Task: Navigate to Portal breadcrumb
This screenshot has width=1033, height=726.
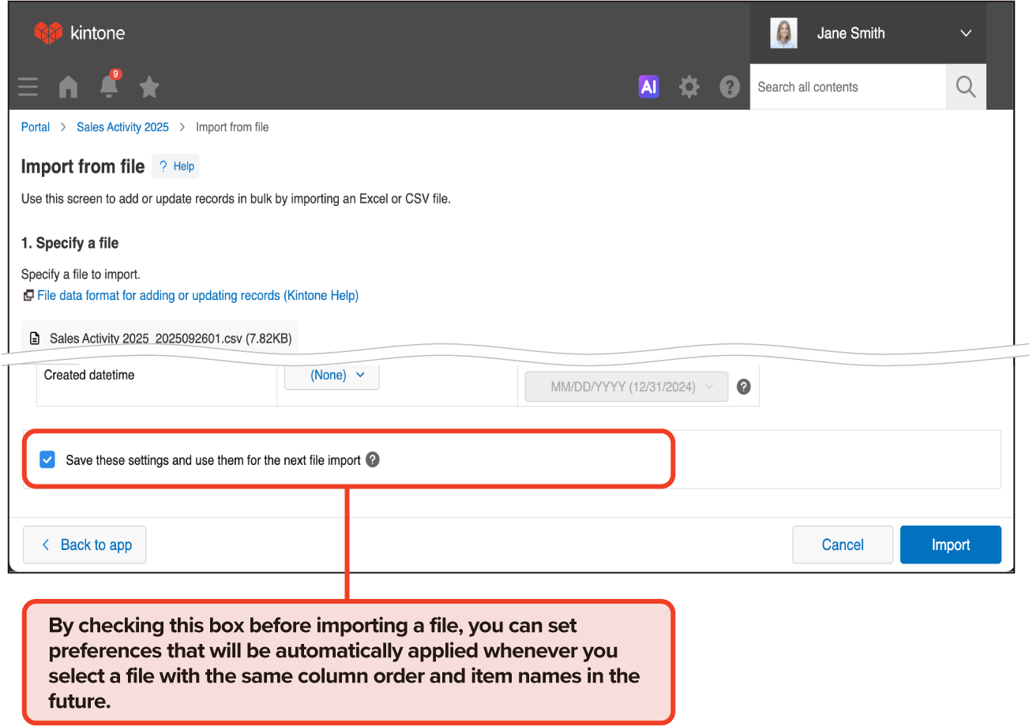Action: [x=36, y=127]
